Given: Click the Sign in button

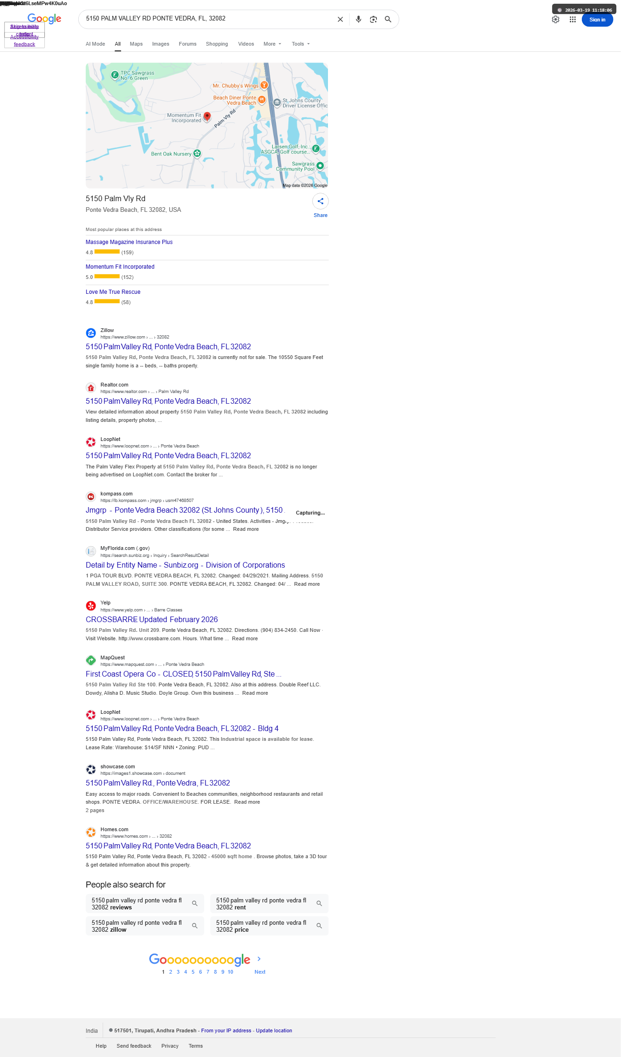Looking at the screenshot, I should (597, 20).
